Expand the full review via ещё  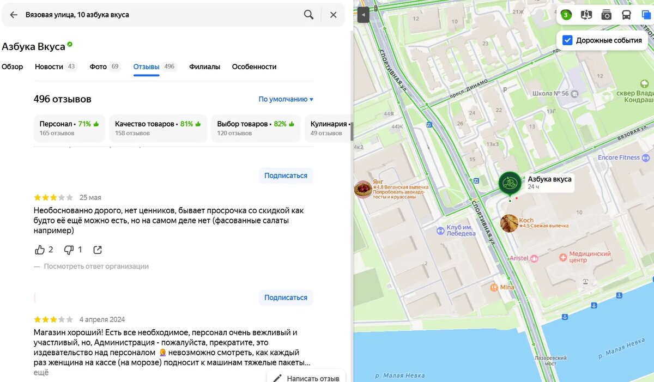pos(41,373)
